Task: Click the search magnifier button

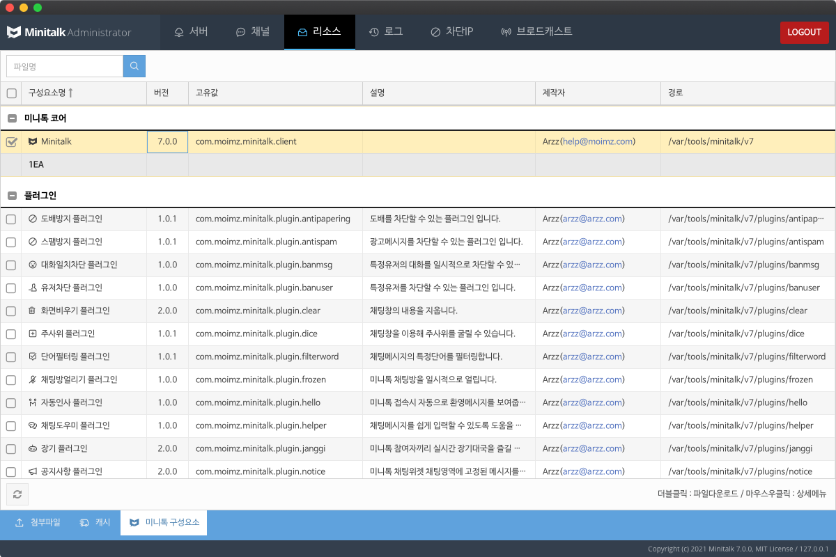Action: pos(134,66)
